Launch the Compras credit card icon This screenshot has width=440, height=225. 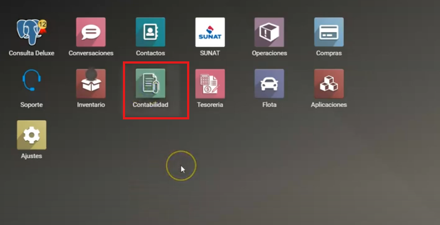tap(329, 32)
